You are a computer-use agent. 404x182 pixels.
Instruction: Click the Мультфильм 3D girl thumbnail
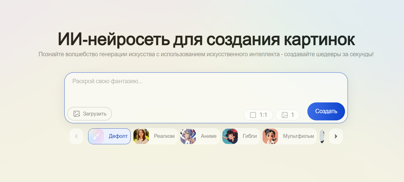click(x=270, y=136)
